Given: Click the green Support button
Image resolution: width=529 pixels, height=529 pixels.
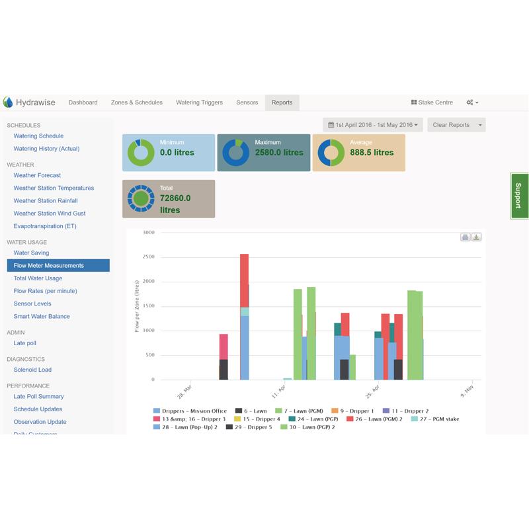Looking at the screenshot, I should pyautogui.click(x=519, y=196).
